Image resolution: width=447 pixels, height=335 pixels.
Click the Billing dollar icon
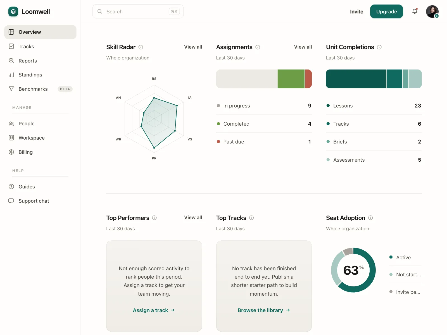(x=11, y=152)
